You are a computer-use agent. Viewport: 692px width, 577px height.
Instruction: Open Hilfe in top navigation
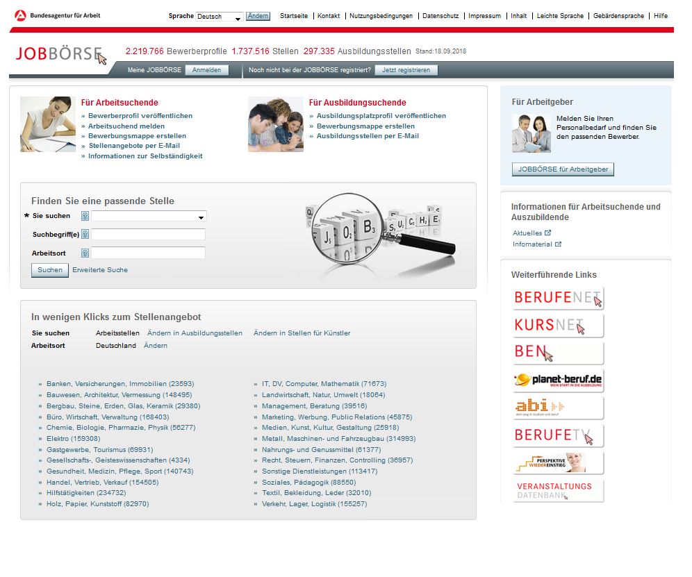pos(661,16)
